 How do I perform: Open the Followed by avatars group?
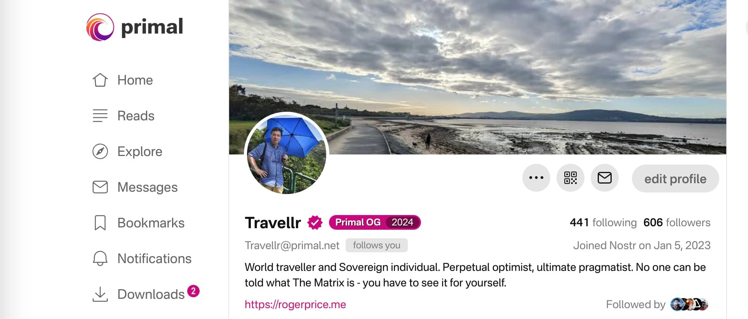point(690,304)
